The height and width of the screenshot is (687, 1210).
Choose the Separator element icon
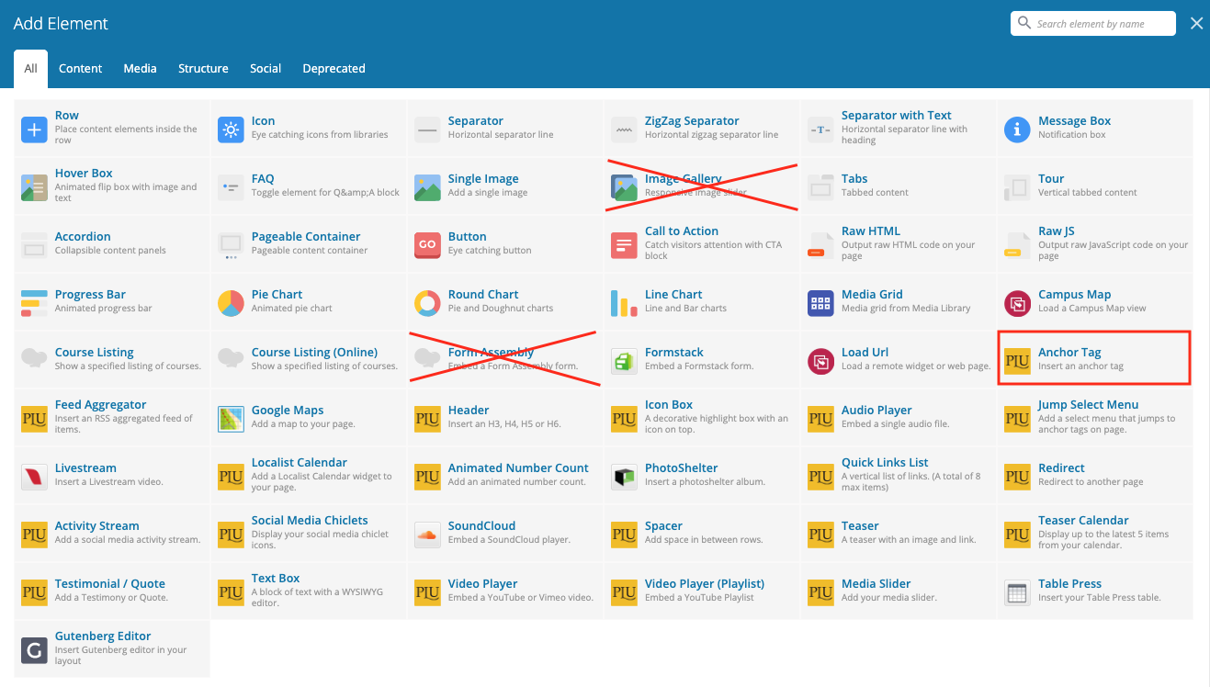pyautogui.click(x=427, y=130)
